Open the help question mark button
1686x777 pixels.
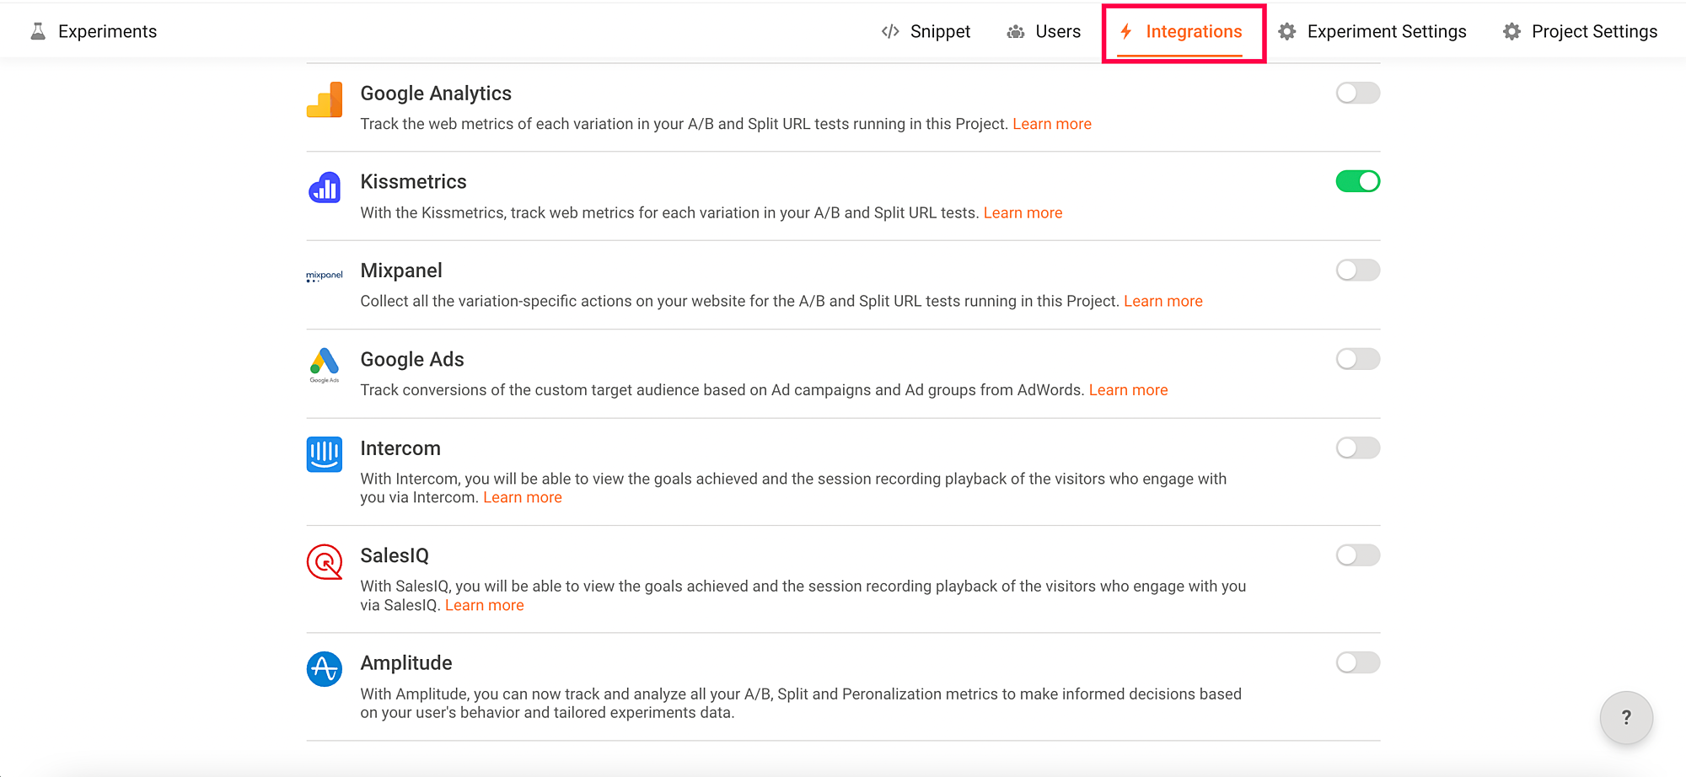[x=1626, y=717]
